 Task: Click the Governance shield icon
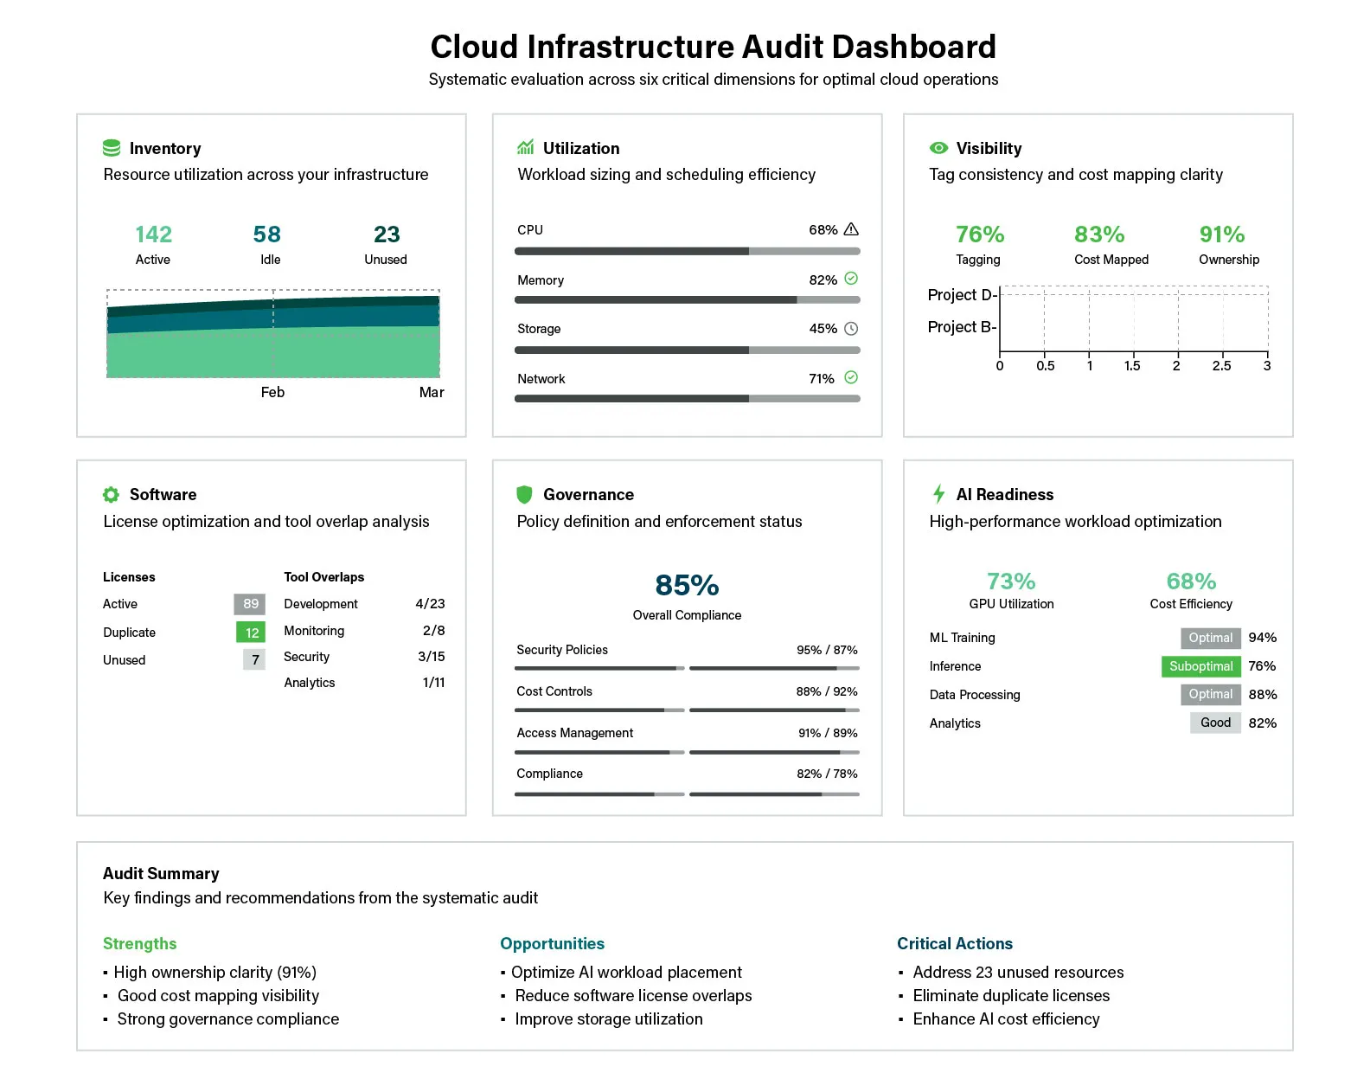pyautogui.click(x=524, y=494)
